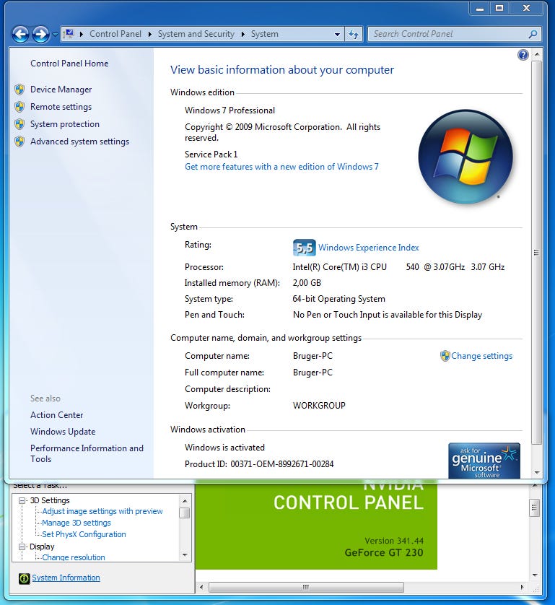Viewport: 555px width, 605px height.
Task: Click the Product ID value text
Action: pyautogui.click(x=282, y=464)
